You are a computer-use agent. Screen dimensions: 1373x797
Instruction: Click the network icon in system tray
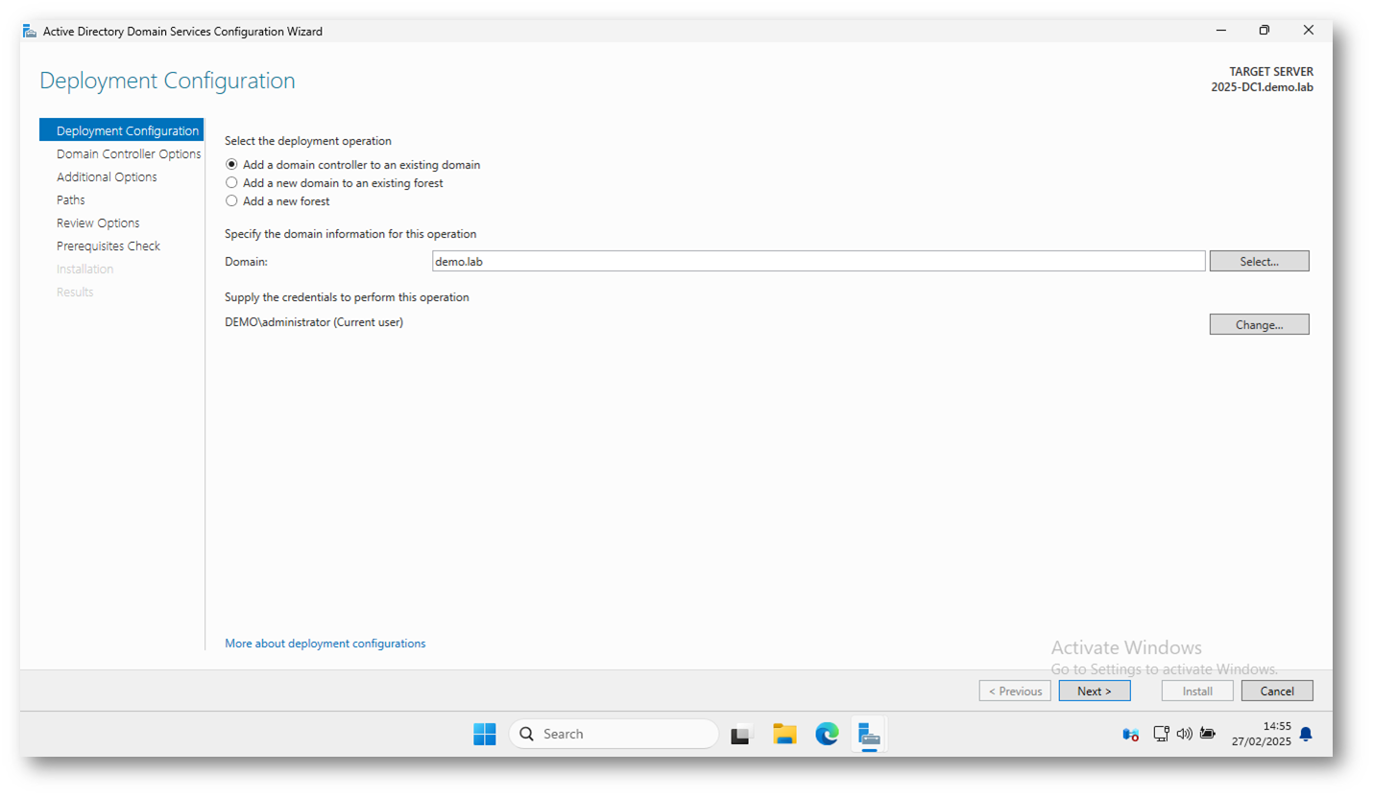click(x=1161, y=734)
